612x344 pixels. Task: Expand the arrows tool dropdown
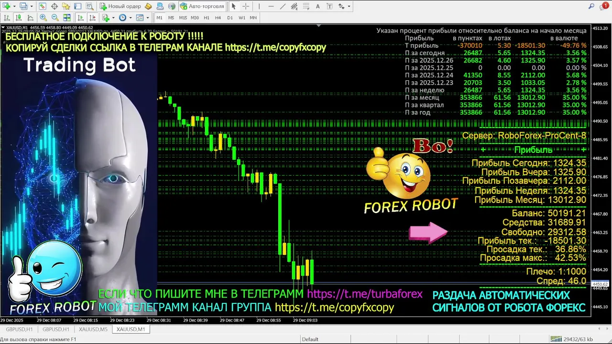tap(349, 6)
